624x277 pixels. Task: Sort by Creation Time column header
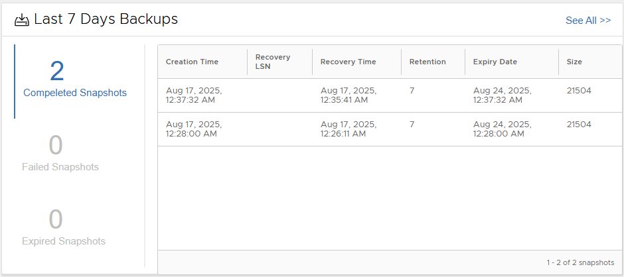point(192,62)
